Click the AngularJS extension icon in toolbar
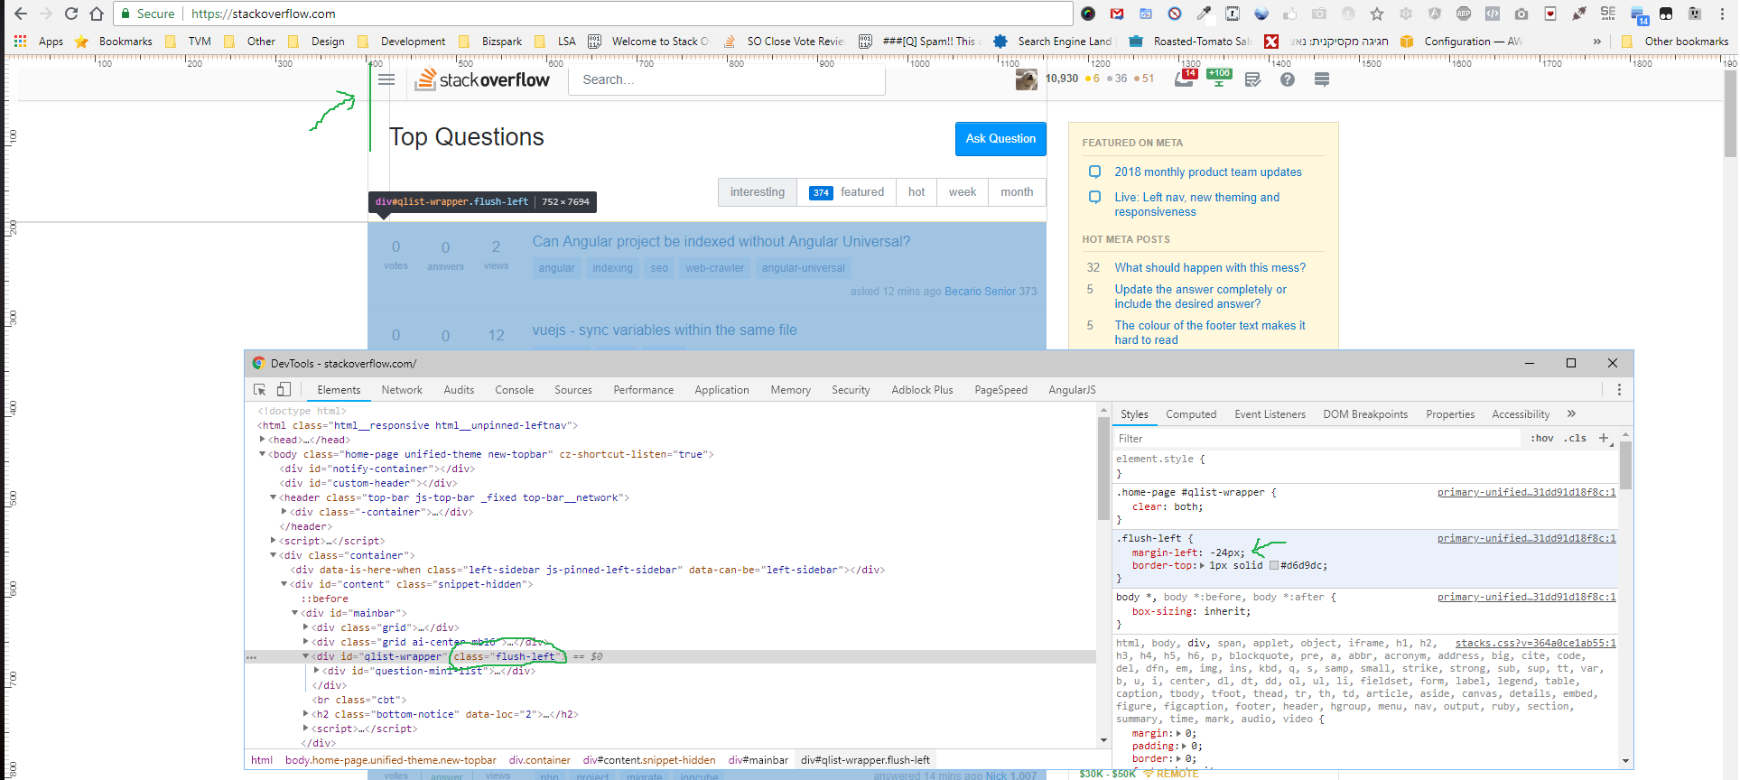Screen dimensions: 1740x780 pyautogui.click(x=1435, y=14)
